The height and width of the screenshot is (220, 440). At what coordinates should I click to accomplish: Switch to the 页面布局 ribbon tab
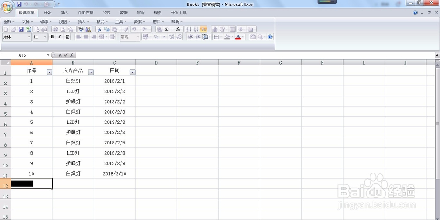pos(86,13)
